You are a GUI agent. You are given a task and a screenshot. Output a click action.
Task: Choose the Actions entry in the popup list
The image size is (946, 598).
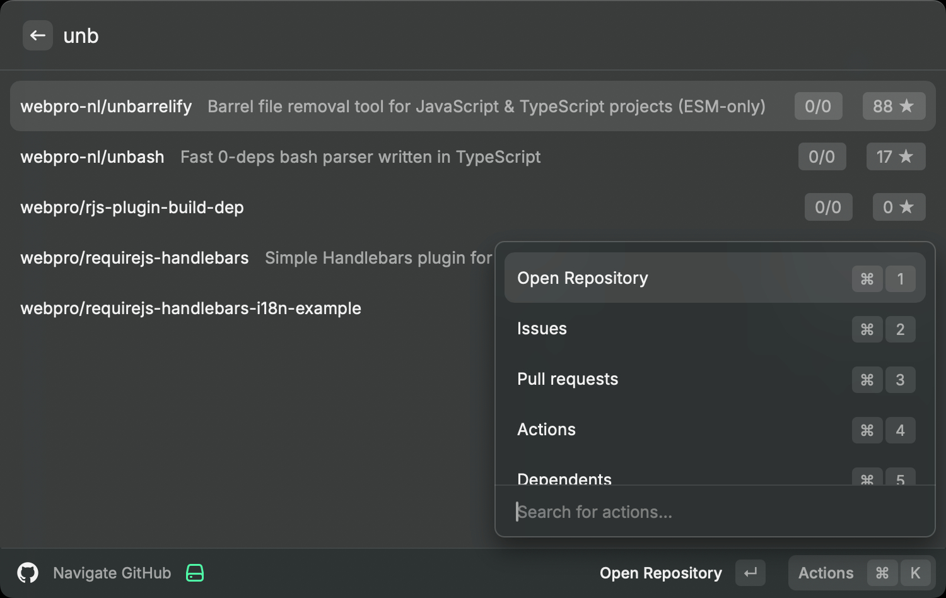click(547, 430)
